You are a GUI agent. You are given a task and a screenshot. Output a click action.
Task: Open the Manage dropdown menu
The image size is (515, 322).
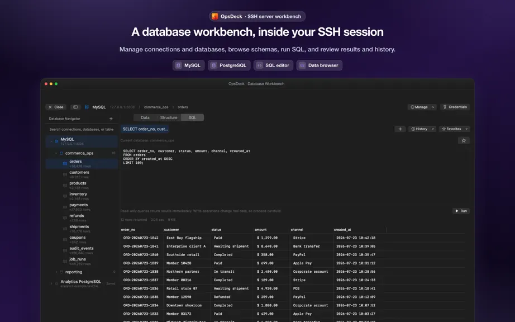tap(422, 107)
